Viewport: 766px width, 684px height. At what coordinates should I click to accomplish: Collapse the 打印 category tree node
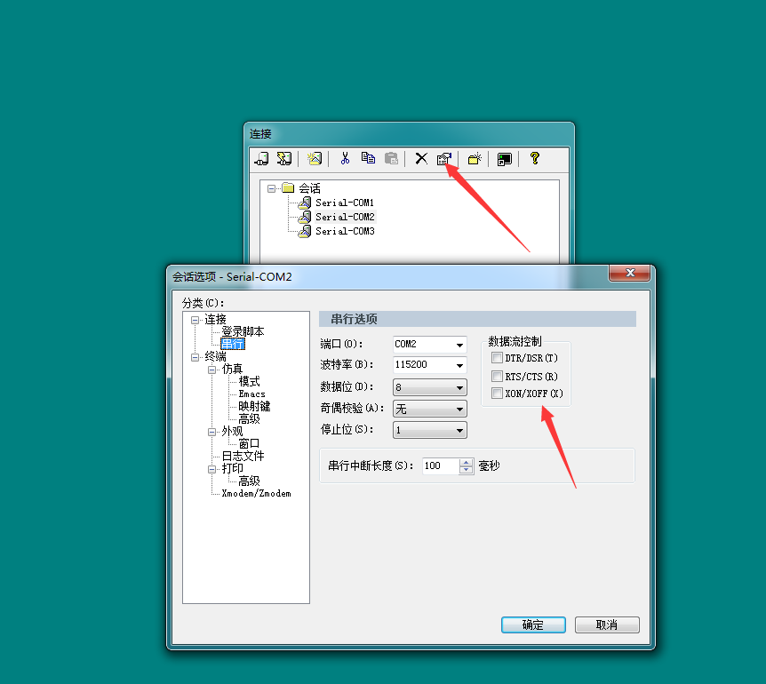point(212,469)
